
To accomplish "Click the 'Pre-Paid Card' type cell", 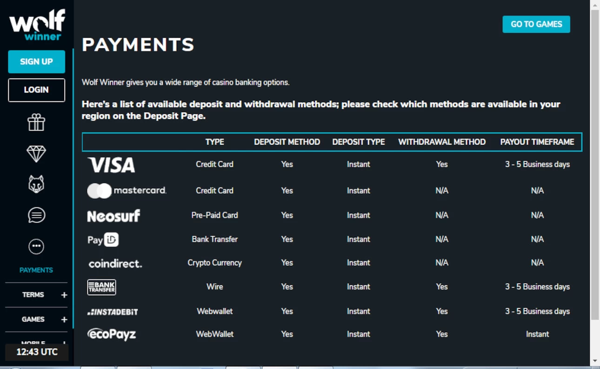I will [x=215, y=215].
